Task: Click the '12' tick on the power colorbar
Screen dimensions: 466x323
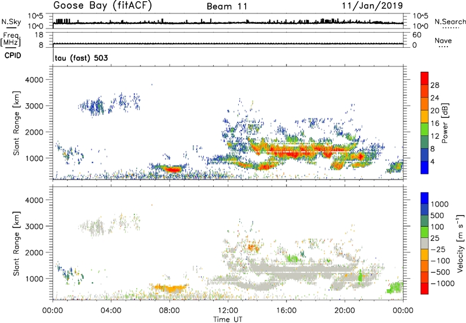Action: point(435,136)
